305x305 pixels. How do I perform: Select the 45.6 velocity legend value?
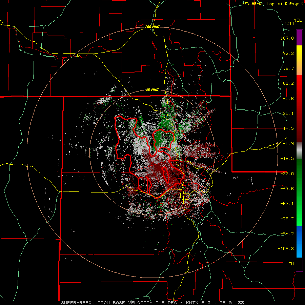coord(288,98)
